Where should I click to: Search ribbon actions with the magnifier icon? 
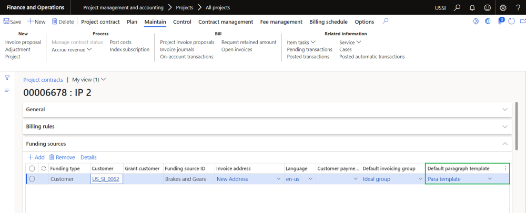coord(386,22)
